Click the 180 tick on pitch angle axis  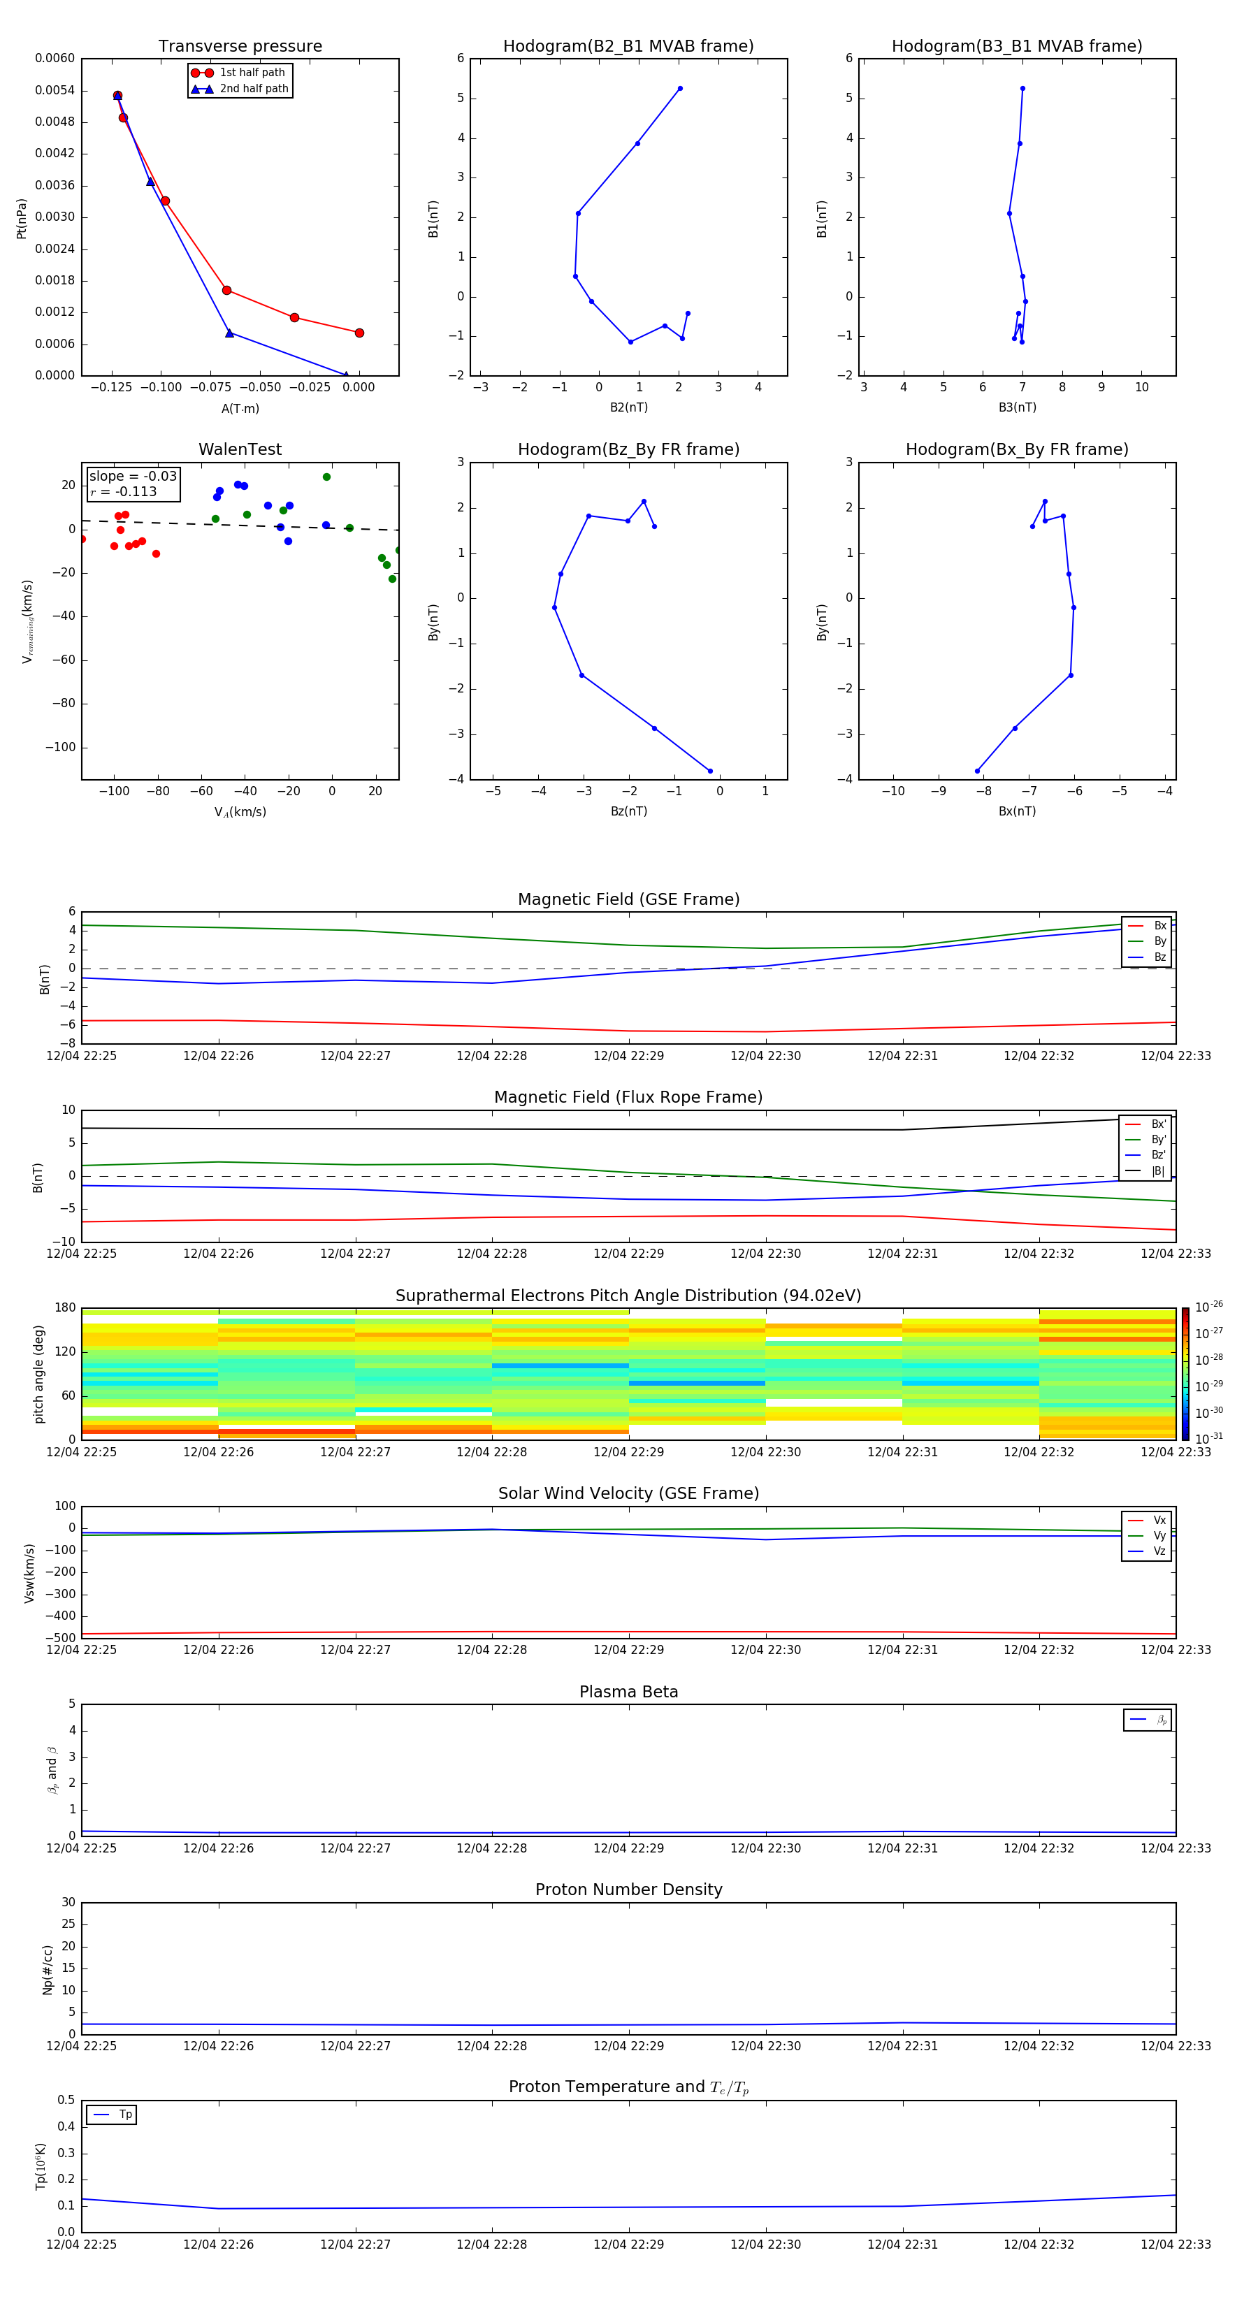(66, 1308)
